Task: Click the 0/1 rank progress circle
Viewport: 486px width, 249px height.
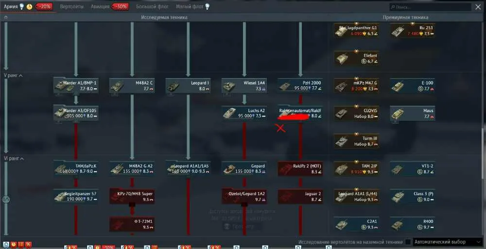Action: coord(6,200)
